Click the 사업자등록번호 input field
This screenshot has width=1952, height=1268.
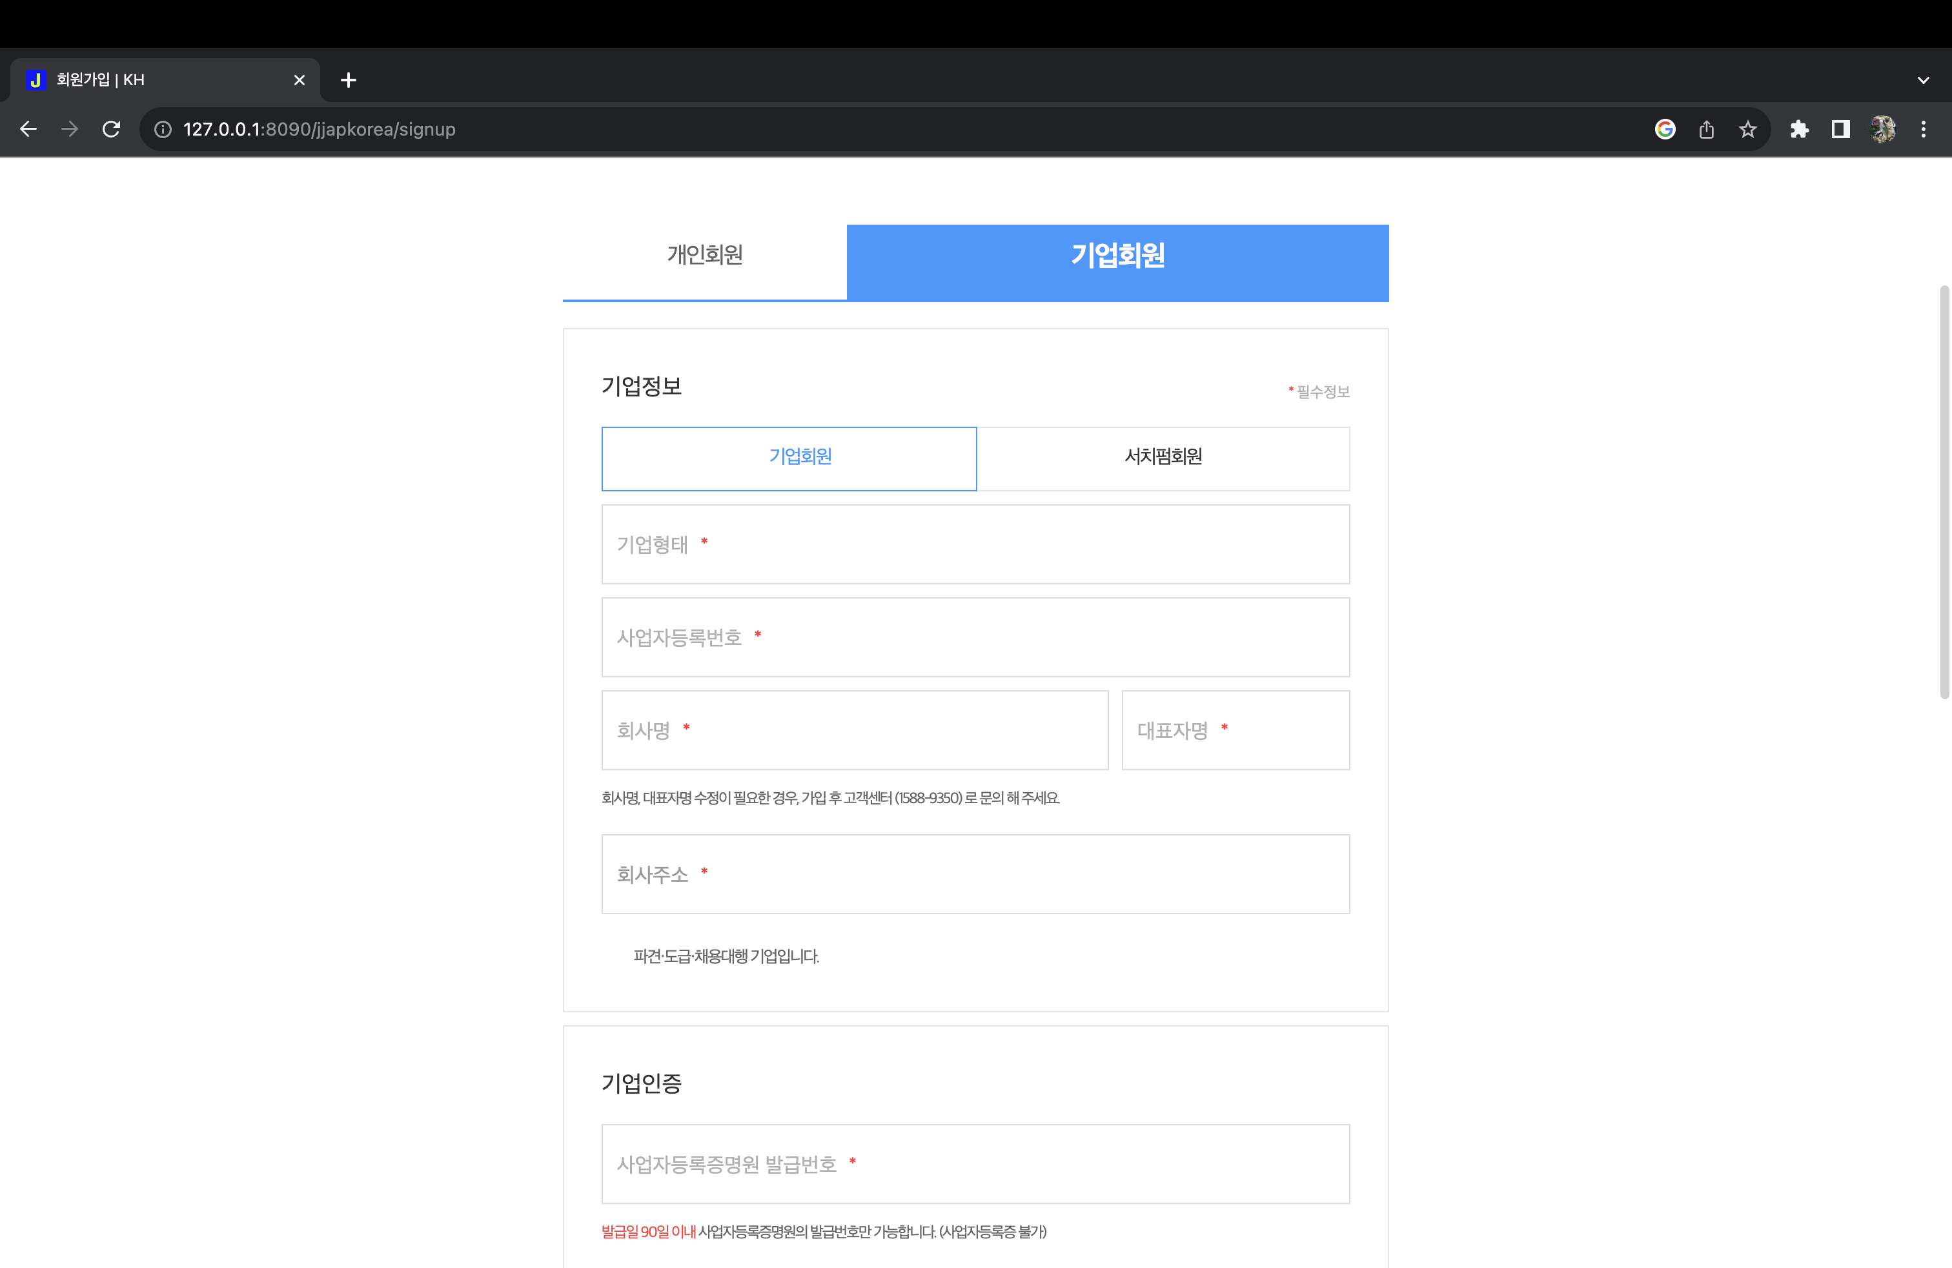pos(974,637)
